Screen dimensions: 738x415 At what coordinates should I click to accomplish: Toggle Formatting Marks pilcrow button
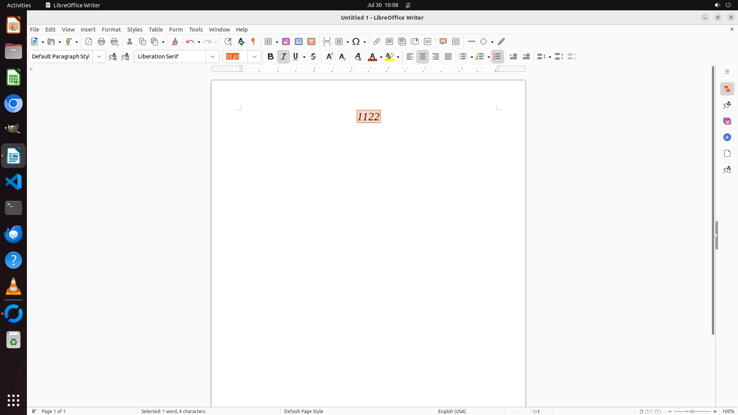coord(253,42)
